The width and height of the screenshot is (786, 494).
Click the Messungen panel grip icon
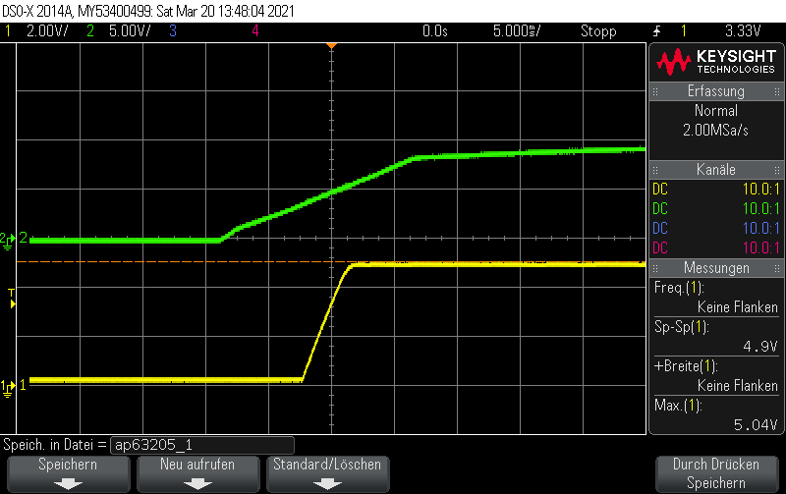click(655, 268)
